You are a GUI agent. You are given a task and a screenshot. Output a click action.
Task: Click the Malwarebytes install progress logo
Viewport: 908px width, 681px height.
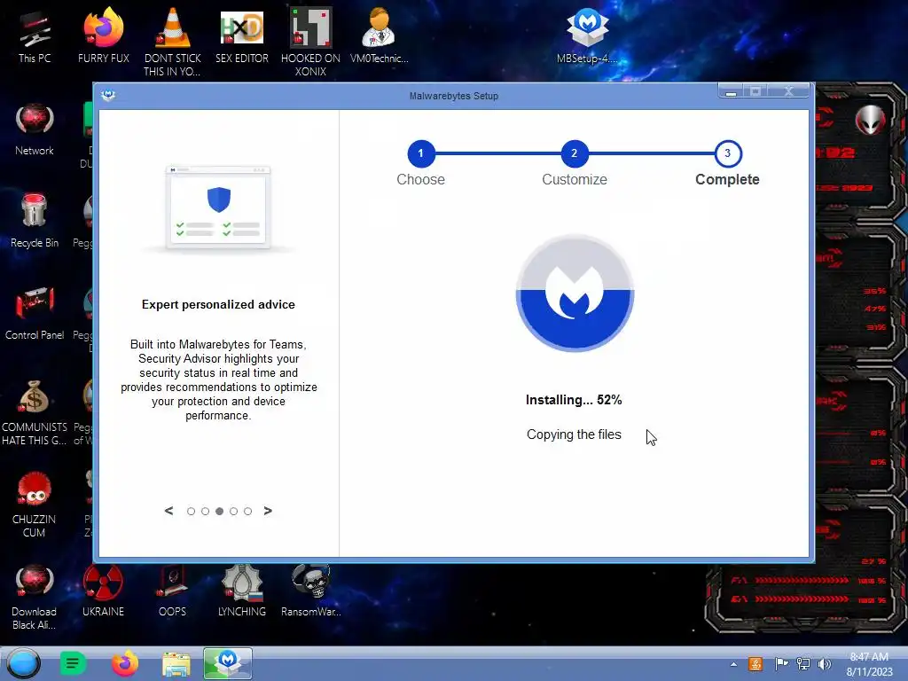point(575,293)
